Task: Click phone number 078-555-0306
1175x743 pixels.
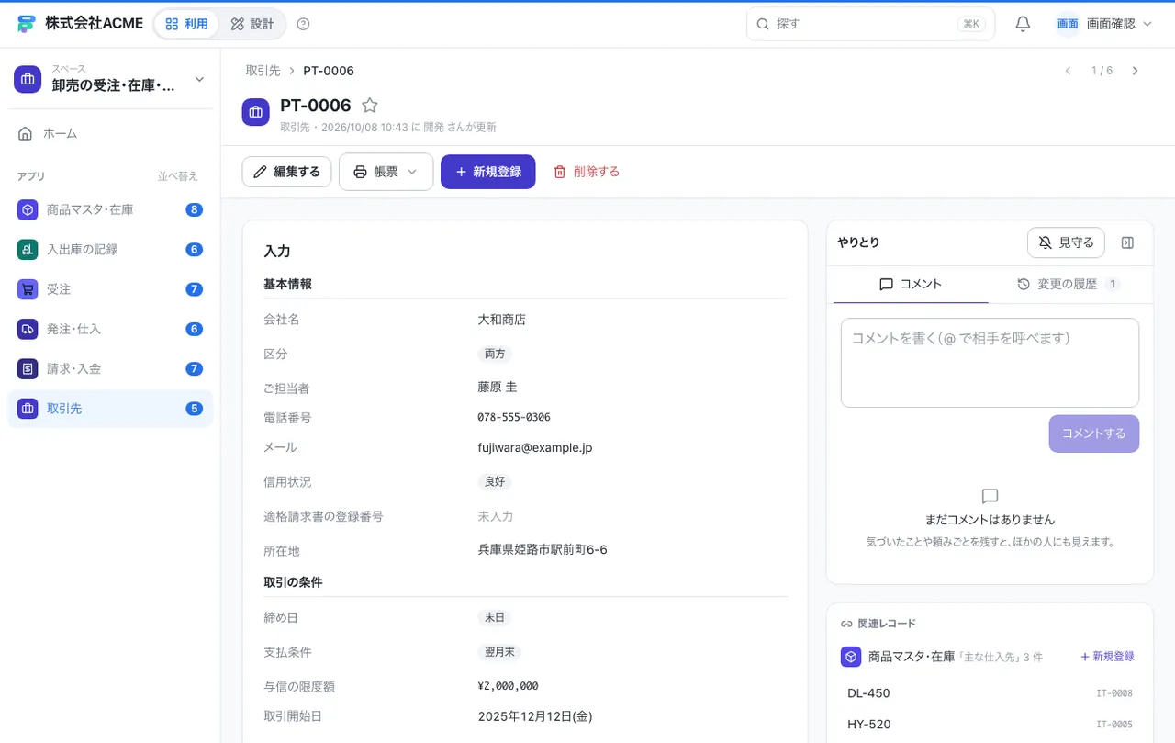Action: coord(514,418)
